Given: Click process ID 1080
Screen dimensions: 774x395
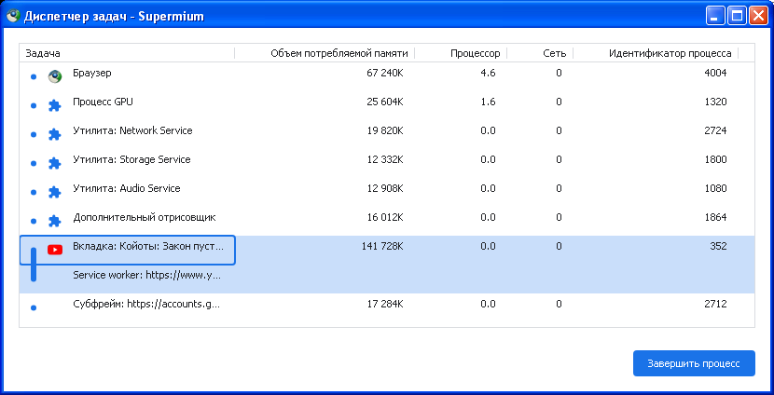Looking at the screenshot, I should point(715,188).
